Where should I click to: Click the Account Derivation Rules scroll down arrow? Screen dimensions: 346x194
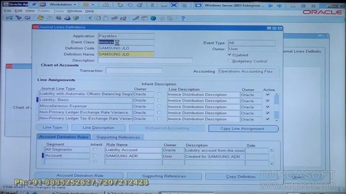pos(271,164)
